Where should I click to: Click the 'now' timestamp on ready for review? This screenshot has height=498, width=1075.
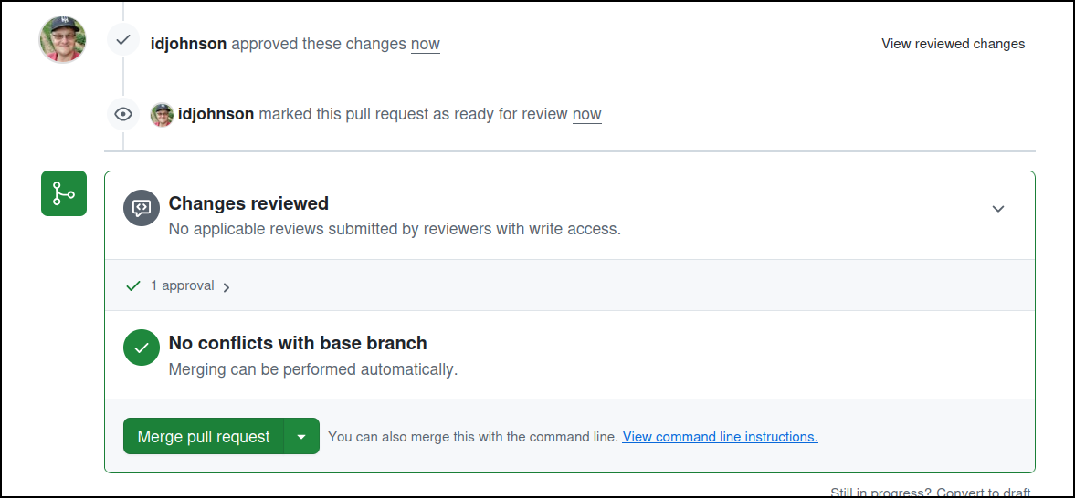click(x=587, y=114)
